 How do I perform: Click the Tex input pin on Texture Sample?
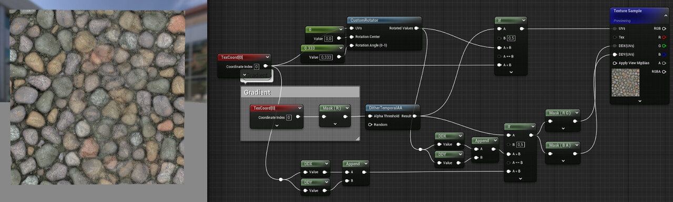[x=615, y=37]
